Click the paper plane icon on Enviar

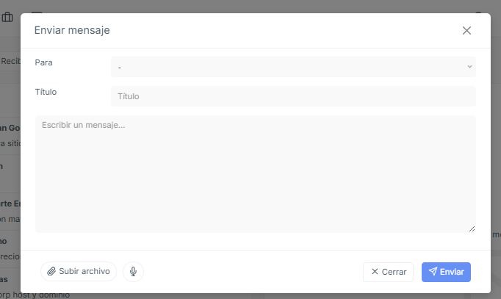coord(433,272)
